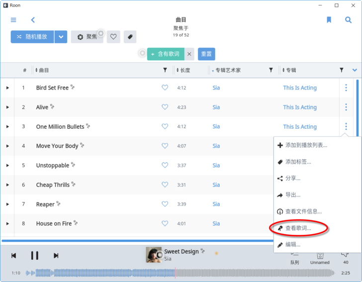Screen dimensions: 362x282
Task: Pause the current playback
Action: pos(35,256)
